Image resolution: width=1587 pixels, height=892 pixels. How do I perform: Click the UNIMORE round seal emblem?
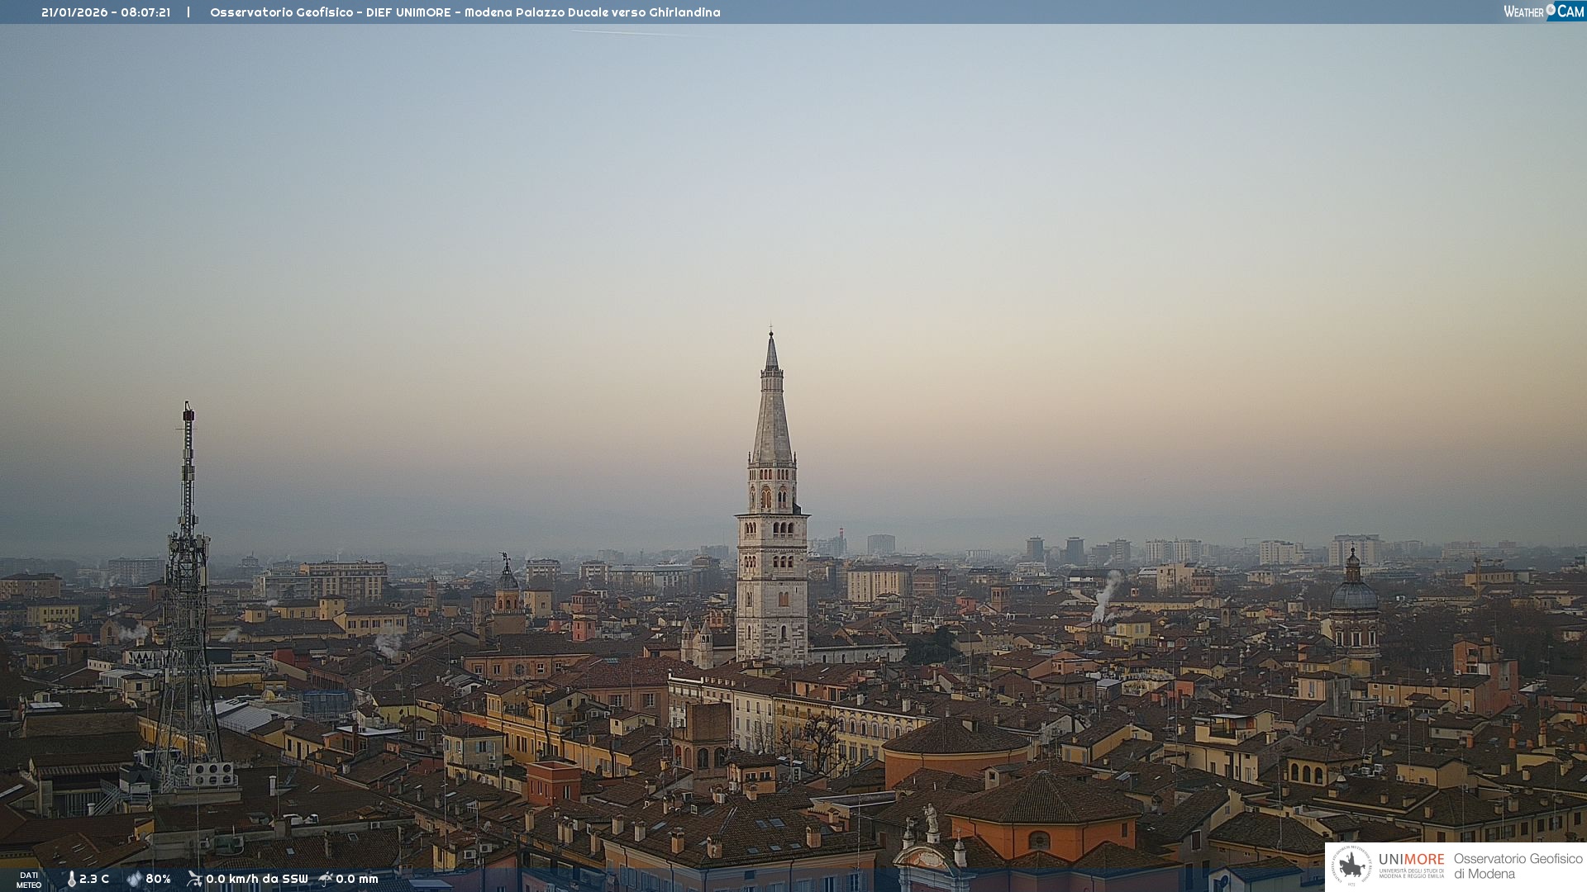pos(1352,866)
